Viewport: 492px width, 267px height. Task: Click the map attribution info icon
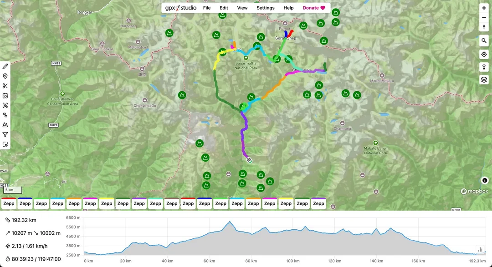[484, 180]
